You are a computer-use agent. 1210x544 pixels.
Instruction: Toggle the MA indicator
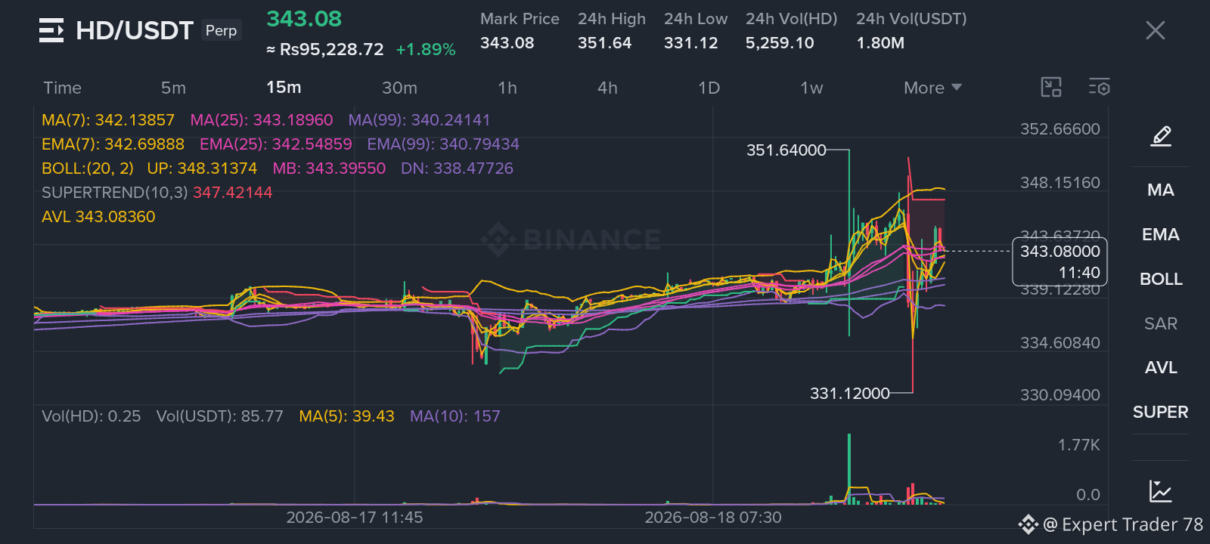tap(1161, 190)
